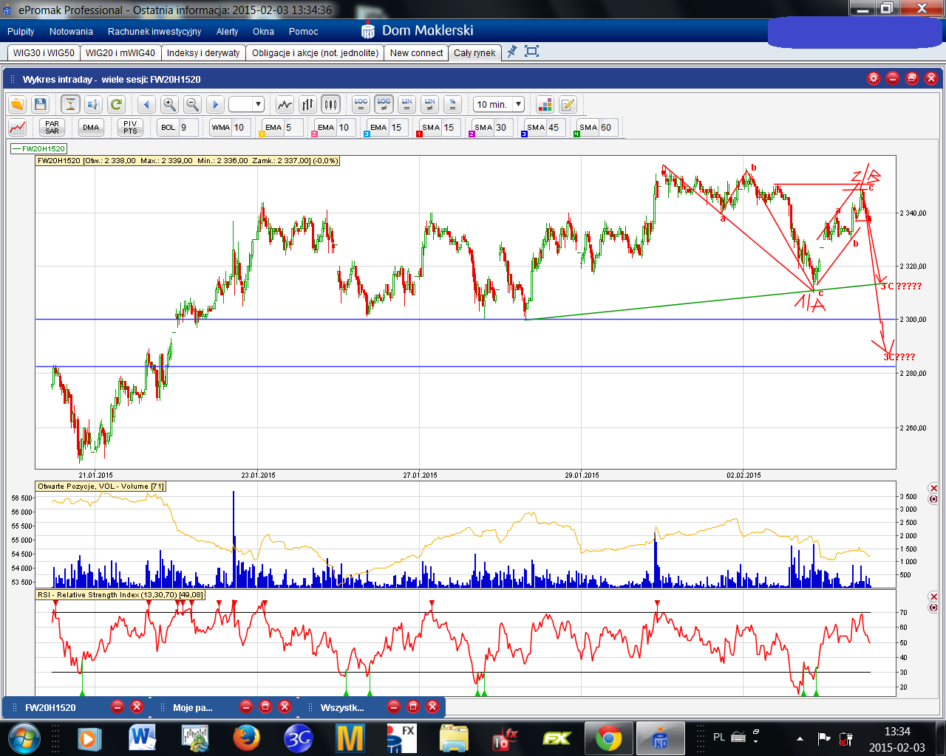Click the green refresh chart icon
Image resolution: width=946 pixels, height=756 pixels.
coord(116,105)
